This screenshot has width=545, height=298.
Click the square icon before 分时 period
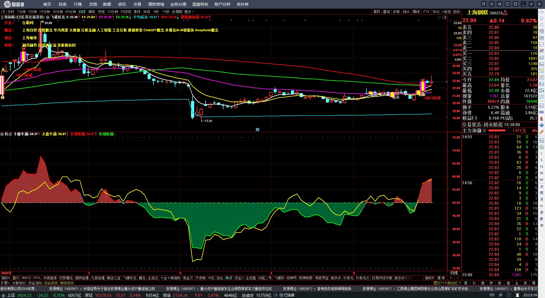(3, 12)
